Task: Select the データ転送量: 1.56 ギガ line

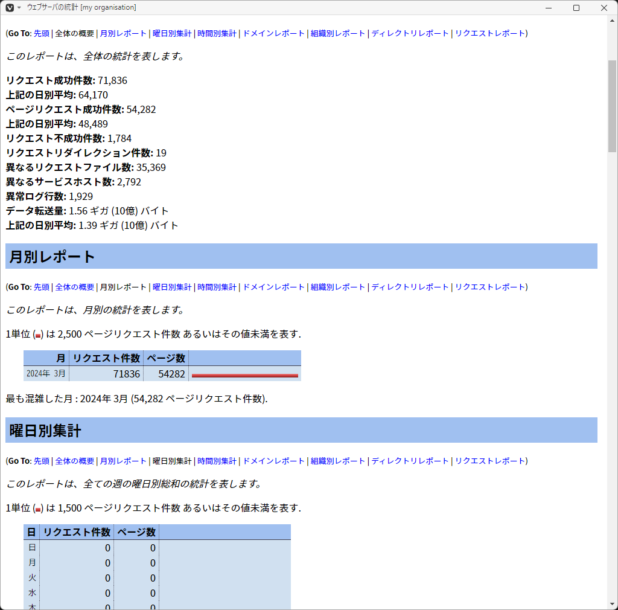Action: (87, 211)
